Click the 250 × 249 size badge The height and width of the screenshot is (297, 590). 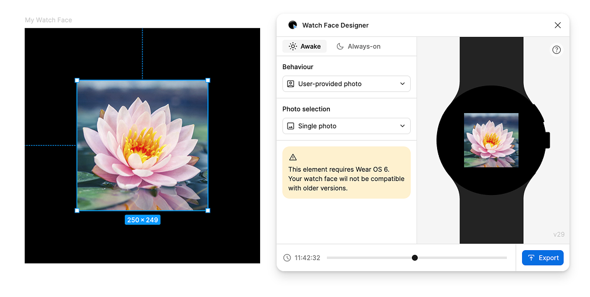[142, 220]
